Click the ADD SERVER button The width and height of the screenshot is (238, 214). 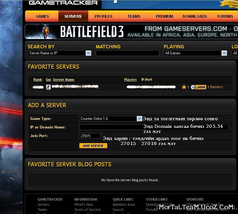[x=93, y=146]
